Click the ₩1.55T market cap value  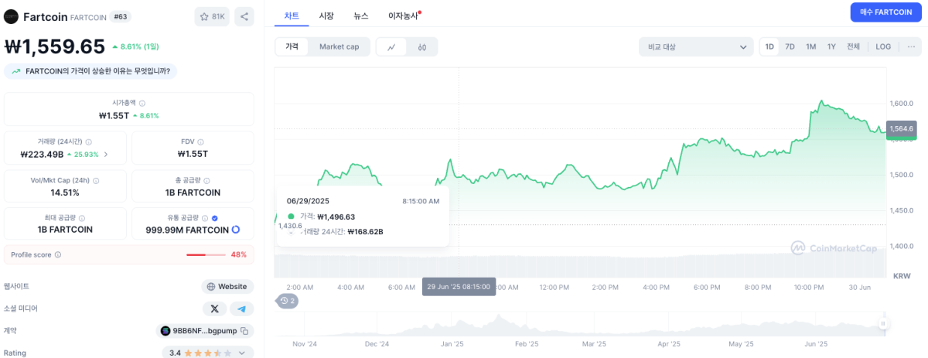click(x=114, y=115)
